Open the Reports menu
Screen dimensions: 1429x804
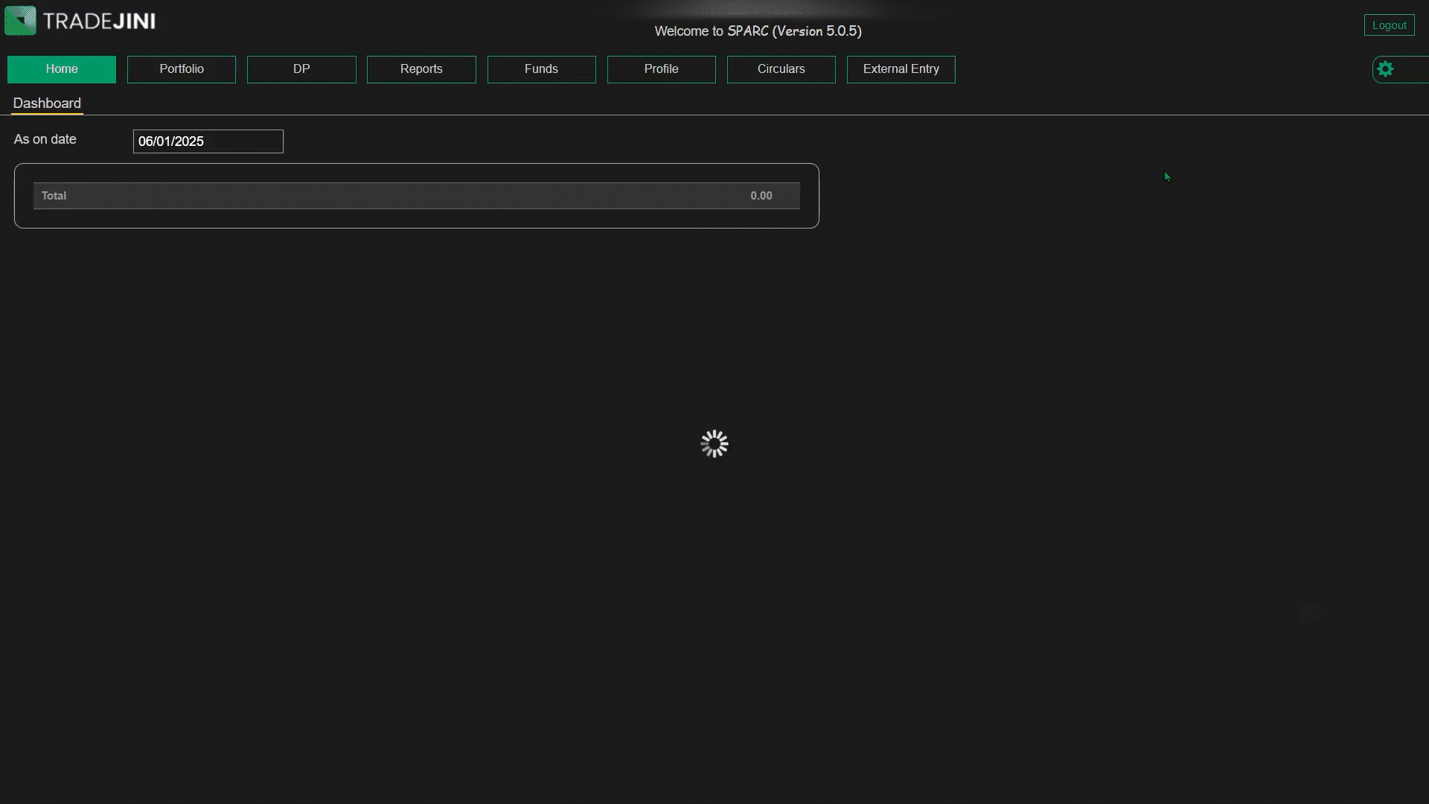click(x=421, y=69)
